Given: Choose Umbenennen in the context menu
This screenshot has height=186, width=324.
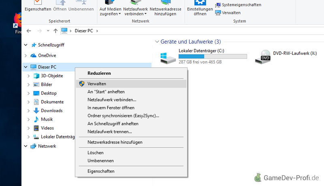Looking at the screenshot, I should pyautogui.click(x=131, y=161).
